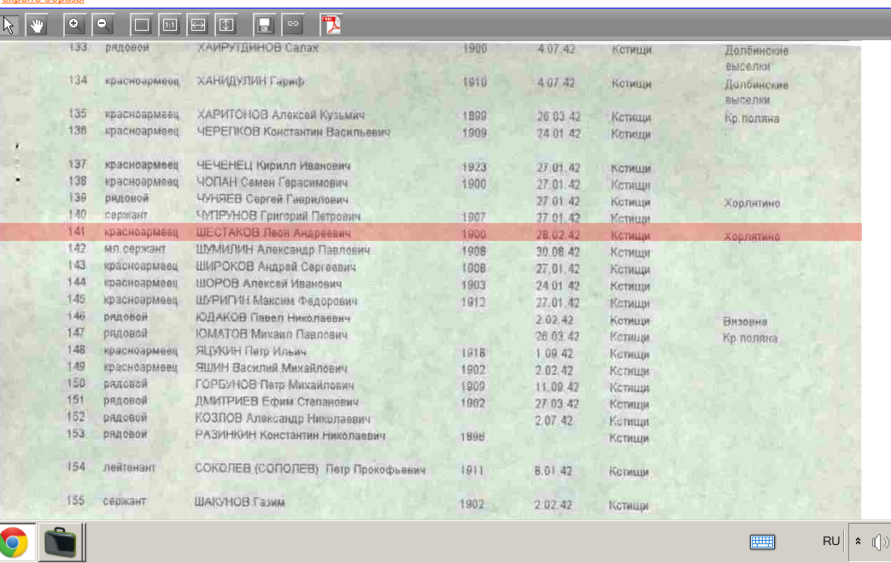Set zoom to actual size 1:1

(x=169, y=24)
